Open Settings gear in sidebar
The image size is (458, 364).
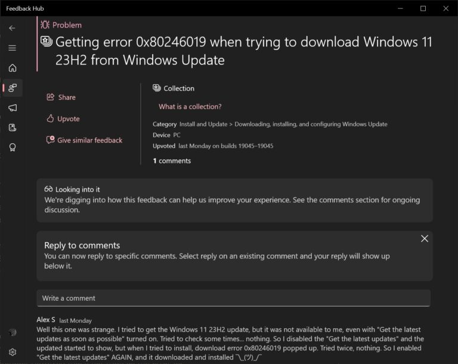pos(13,352)
